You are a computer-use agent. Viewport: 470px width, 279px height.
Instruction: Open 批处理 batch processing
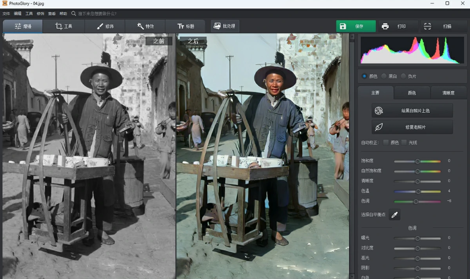point(225,26)
